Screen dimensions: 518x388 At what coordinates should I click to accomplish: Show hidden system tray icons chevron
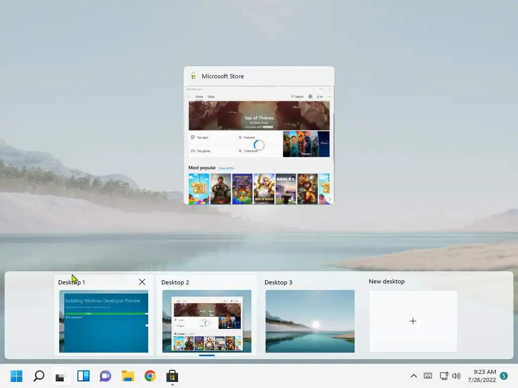tap(414, 376)
